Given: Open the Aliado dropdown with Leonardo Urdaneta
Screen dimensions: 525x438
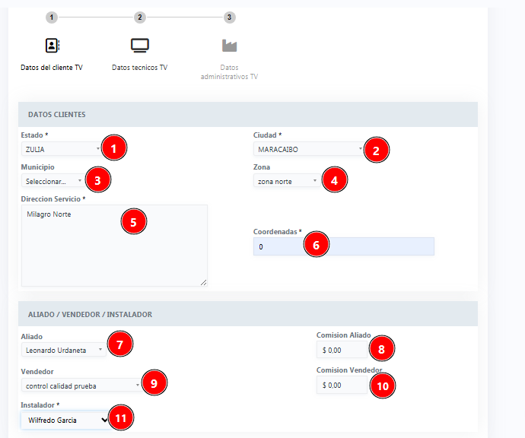Looking at the screenshot, I should tap(64, 350).
